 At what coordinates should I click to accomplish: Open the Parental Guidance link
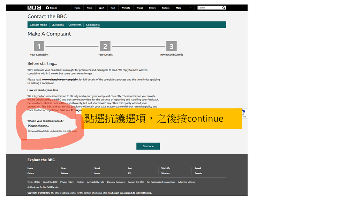(116, 182)
